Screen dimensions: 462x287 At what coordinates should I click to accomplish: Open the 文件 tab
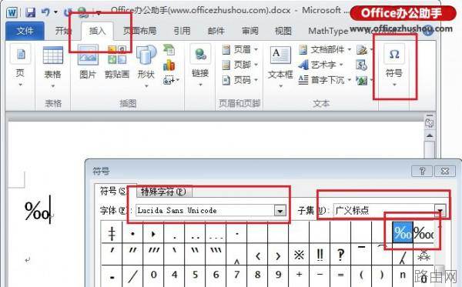(x=25, y=31)
